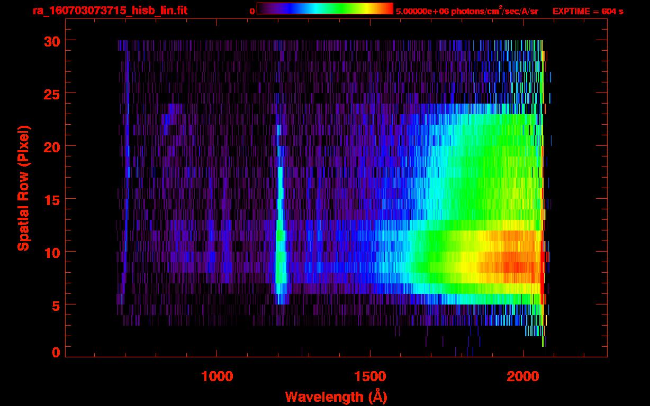Select the 2000 wavelength tick label
Viewport: 650px width, 406px height.
[x=523, y=376]
